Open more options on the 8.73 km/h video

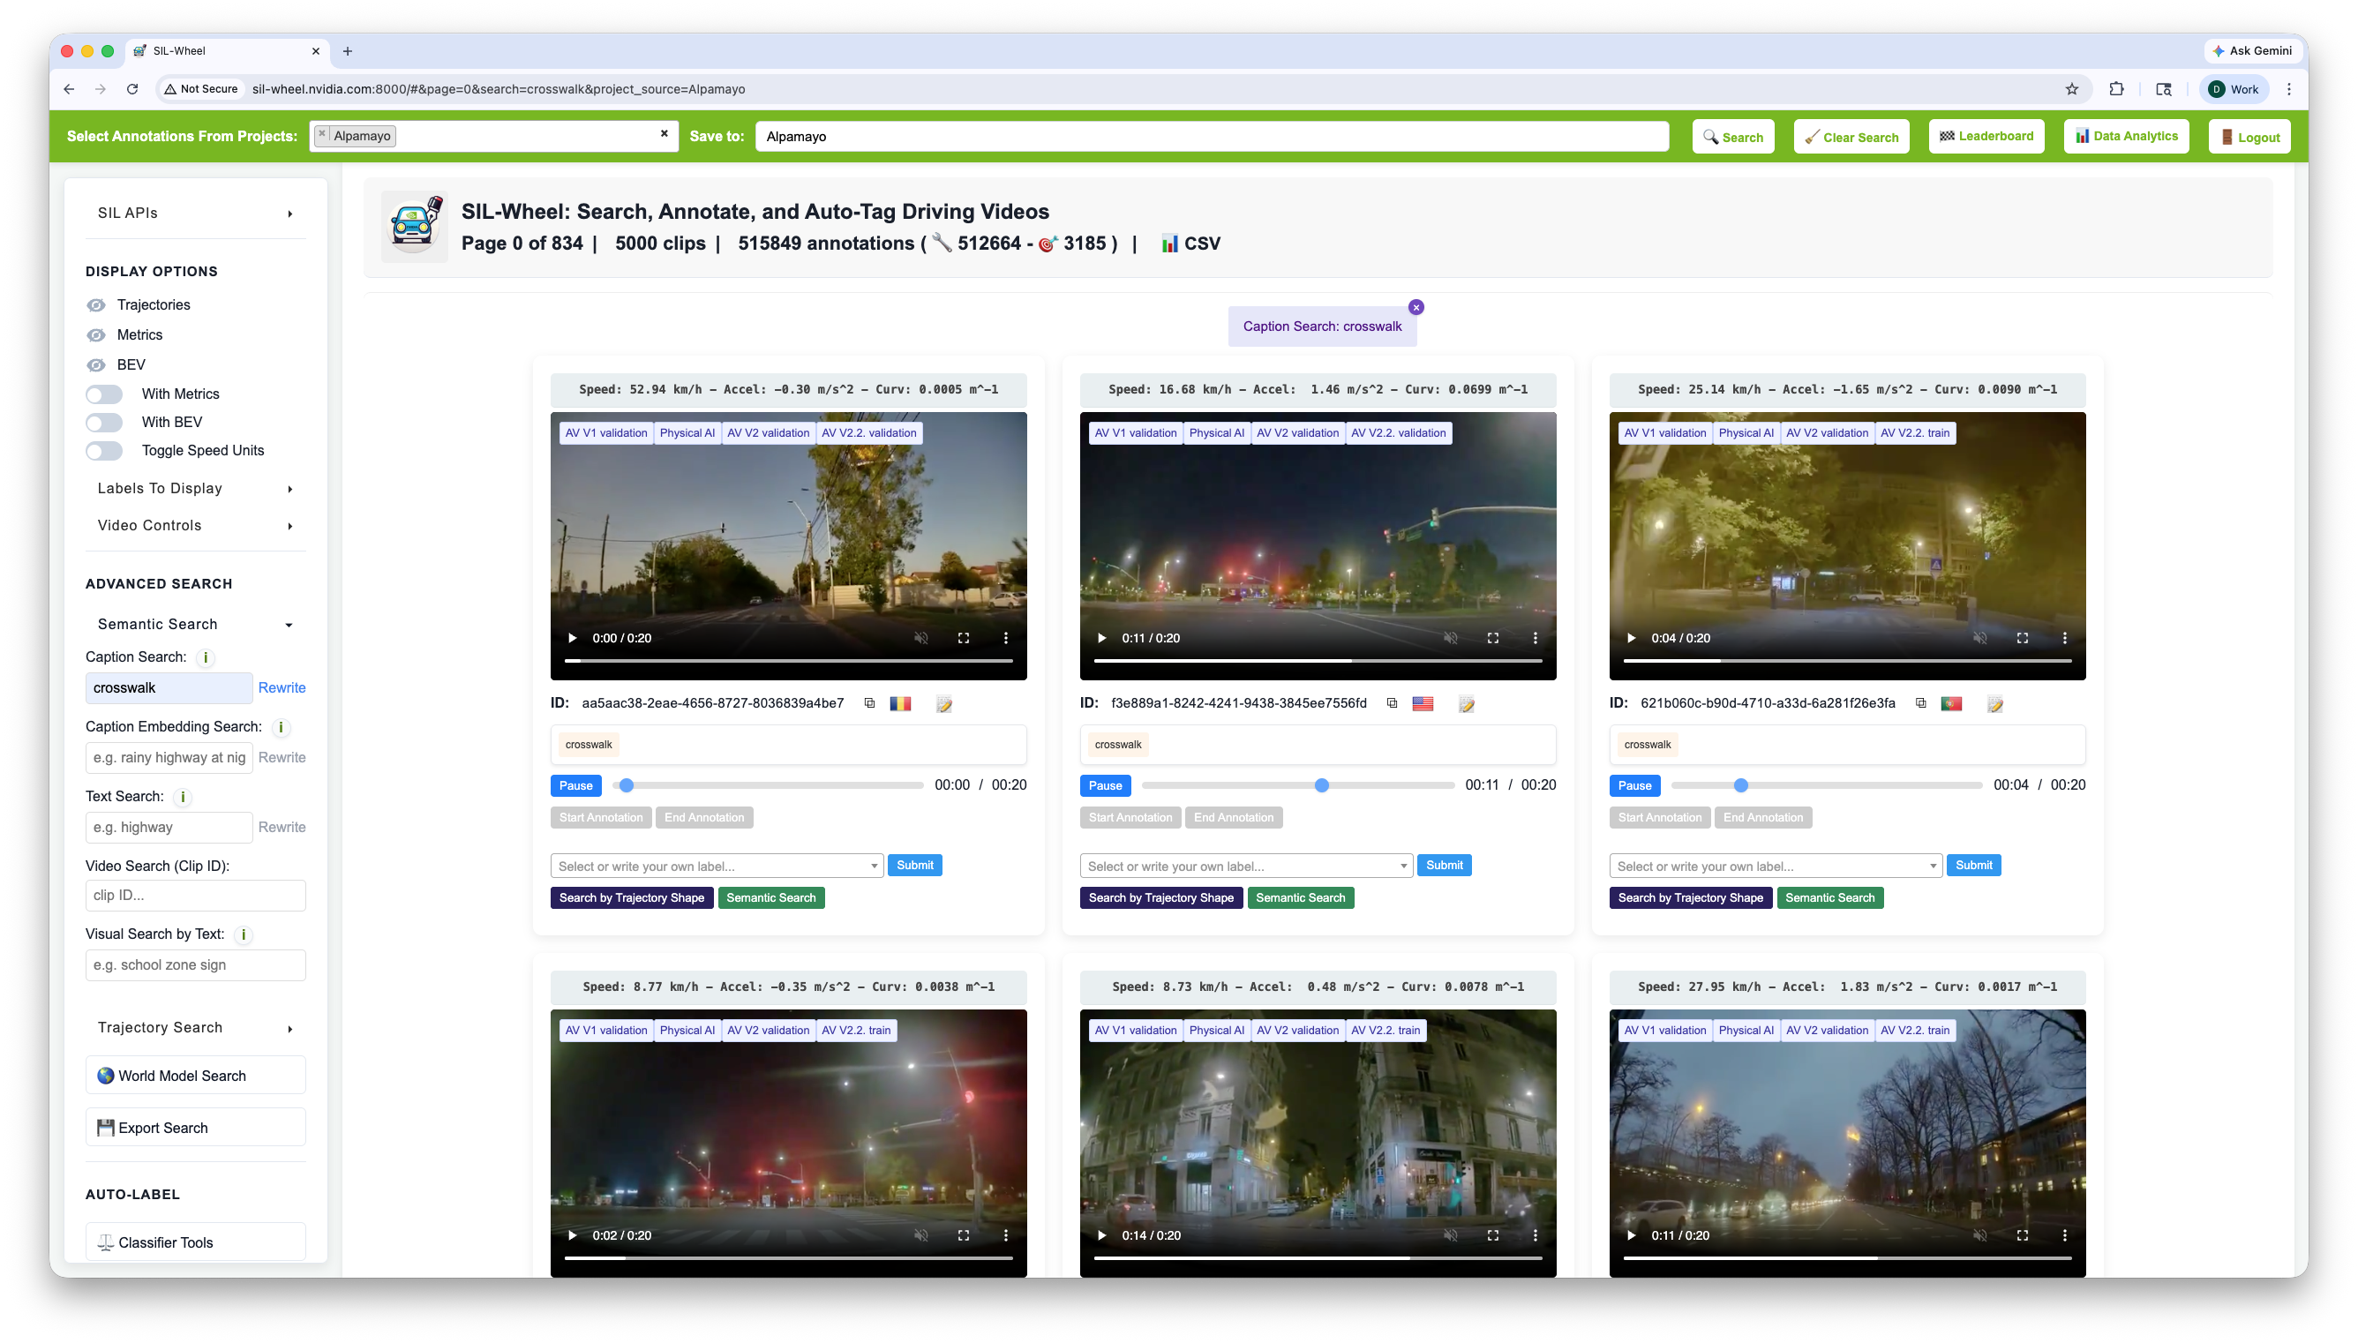coord(1536,1236)
